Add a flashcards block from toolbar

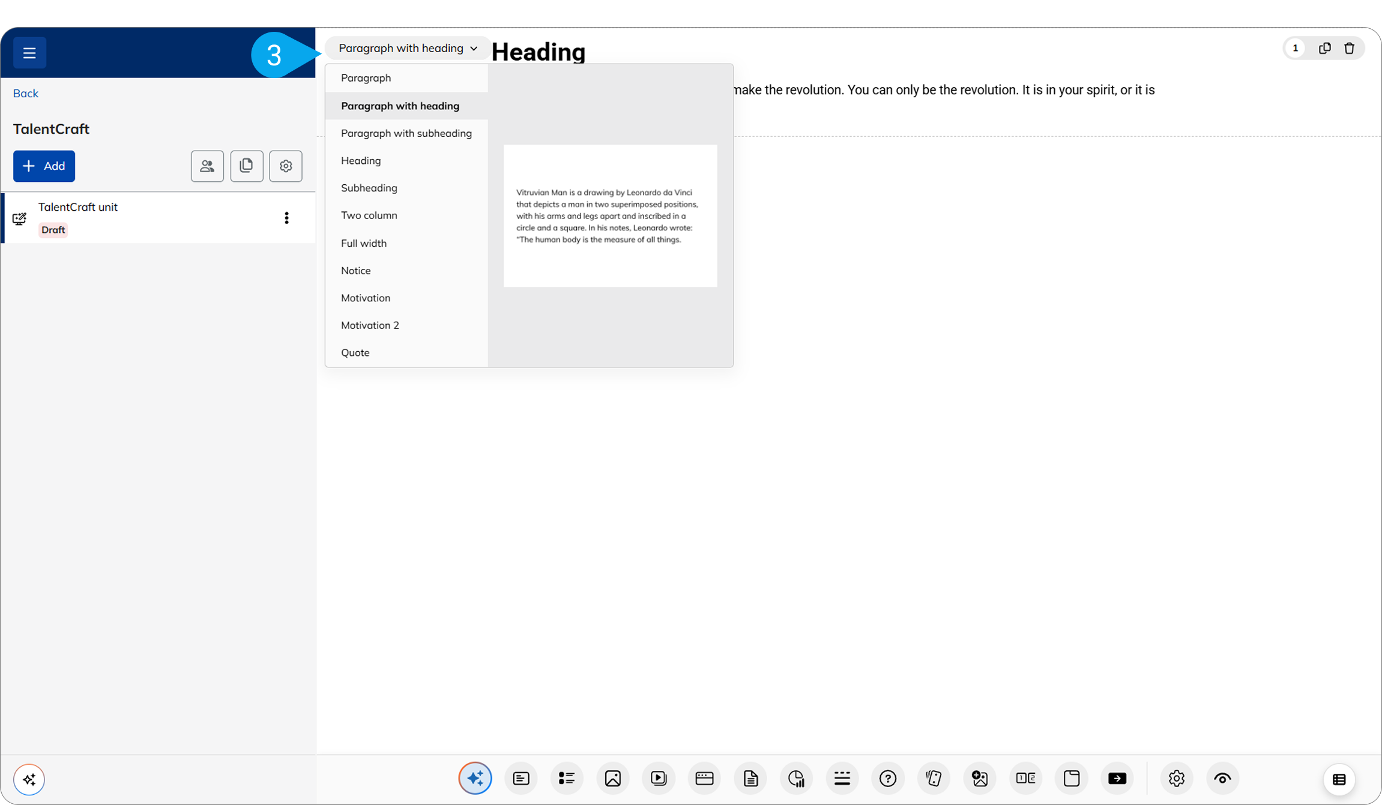[934, 779]
